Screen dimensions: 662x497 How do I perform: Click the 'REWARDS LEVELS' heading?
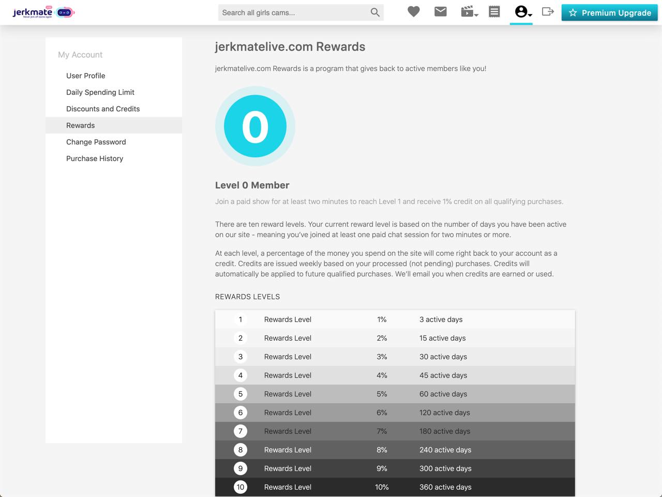click(247, 297)
